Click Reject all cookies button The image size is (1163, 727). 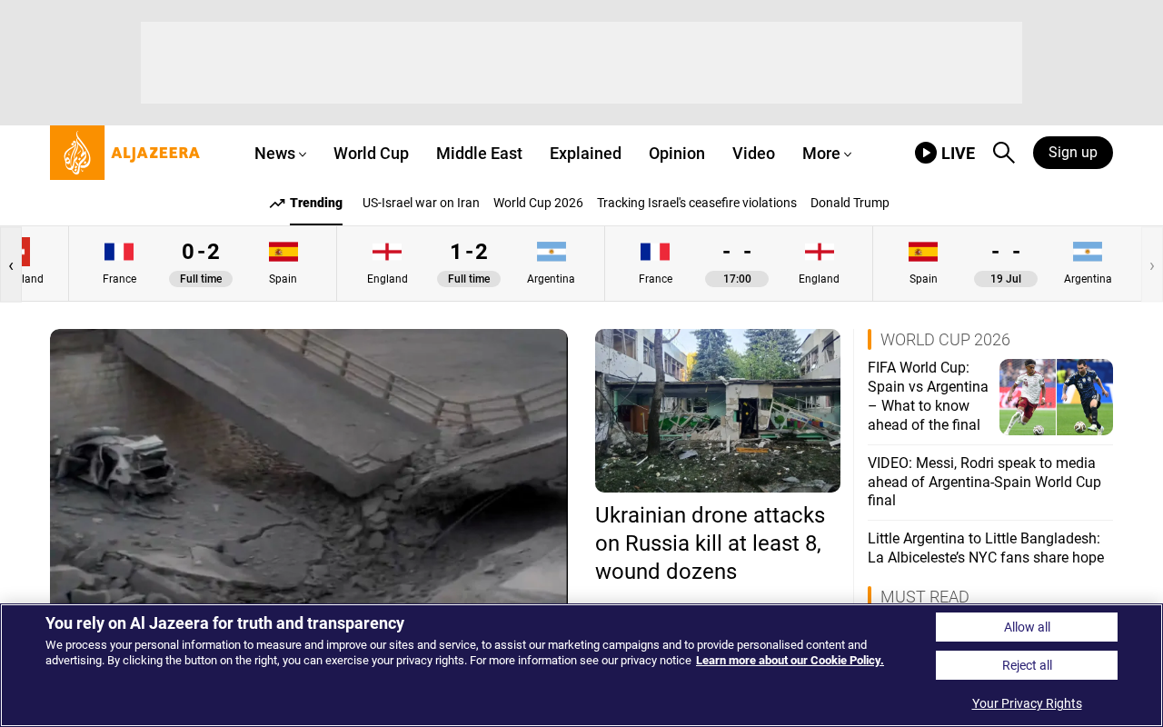(1027, 665)
